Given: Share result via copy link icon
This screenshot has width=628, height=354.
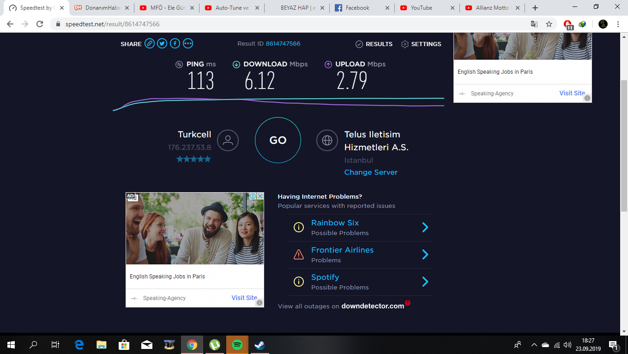Looking at the screenshot, I should [x=150, y=44].
